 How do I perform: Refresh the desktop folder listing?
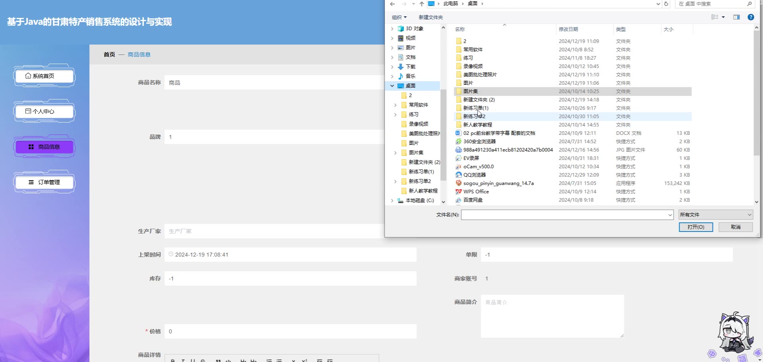666,4
